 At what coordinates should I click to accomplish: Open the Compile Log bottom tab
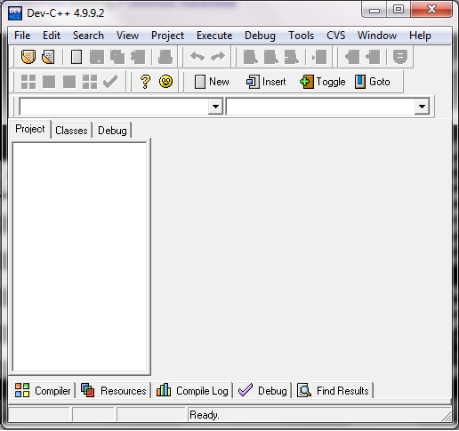click(192, 390)
